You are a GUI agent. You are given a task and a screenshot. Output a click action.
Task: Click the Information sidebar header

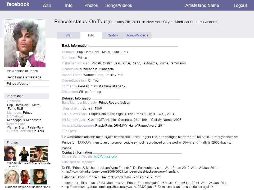tap(26, 96)
